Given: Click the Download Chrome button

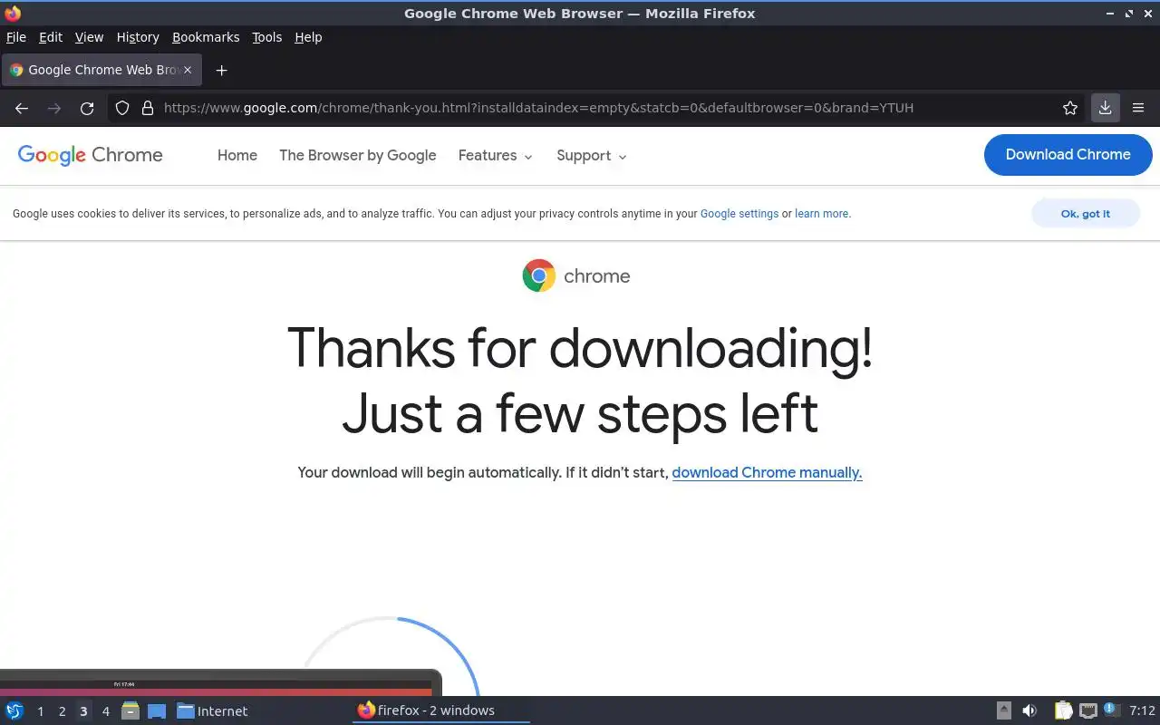Looking at the screenshot, I should [1068, 155].
